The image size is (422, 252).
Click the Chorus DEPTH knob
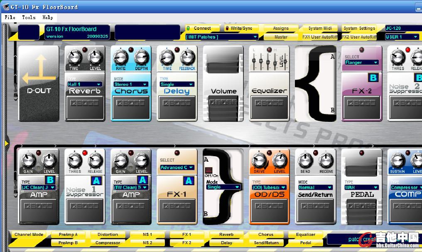141,57
